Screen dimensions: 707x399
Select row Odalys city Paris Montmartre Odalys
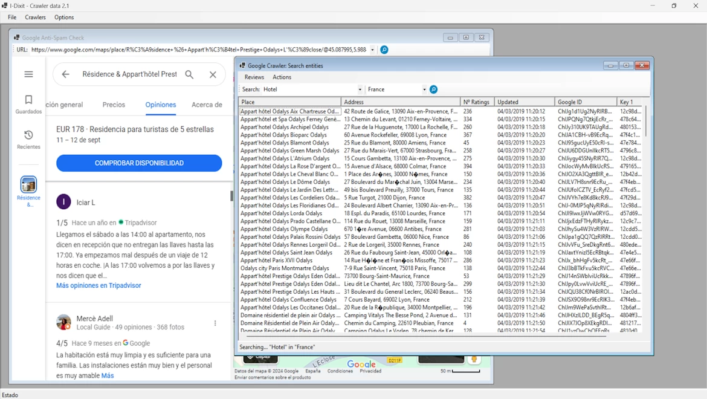click(x=440, y=268)
